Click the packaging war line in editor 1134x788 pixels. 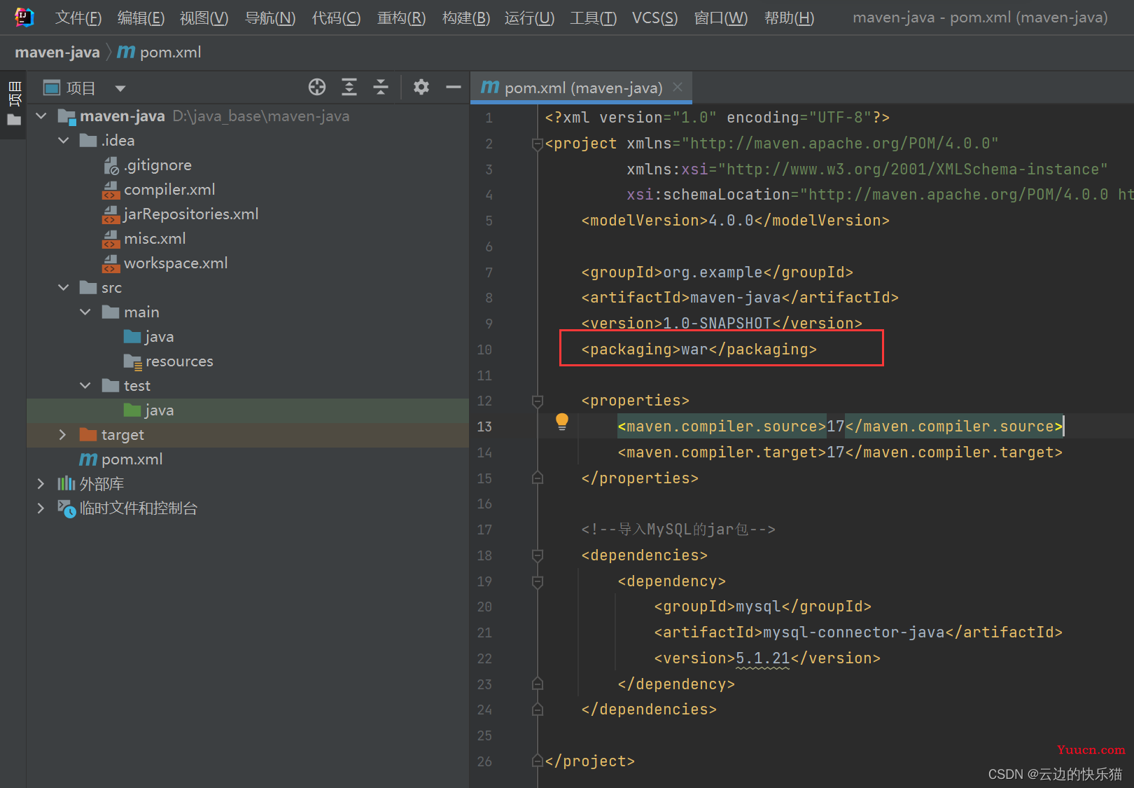699,349
